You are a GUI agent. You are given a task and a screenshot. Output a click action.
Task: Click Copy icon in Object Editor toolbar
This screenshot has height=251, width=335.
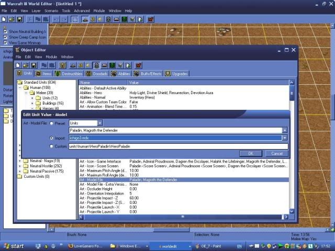[44, 65]
